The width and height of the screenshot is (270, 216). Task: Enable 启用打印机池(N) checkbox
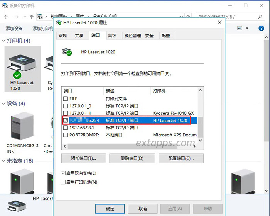click(x=63, y=182)
